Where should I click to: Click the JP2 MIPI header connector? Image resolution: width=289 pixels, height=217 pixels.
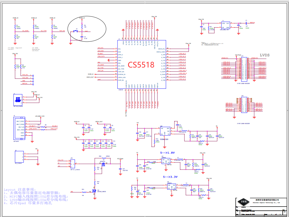[243, 105]
